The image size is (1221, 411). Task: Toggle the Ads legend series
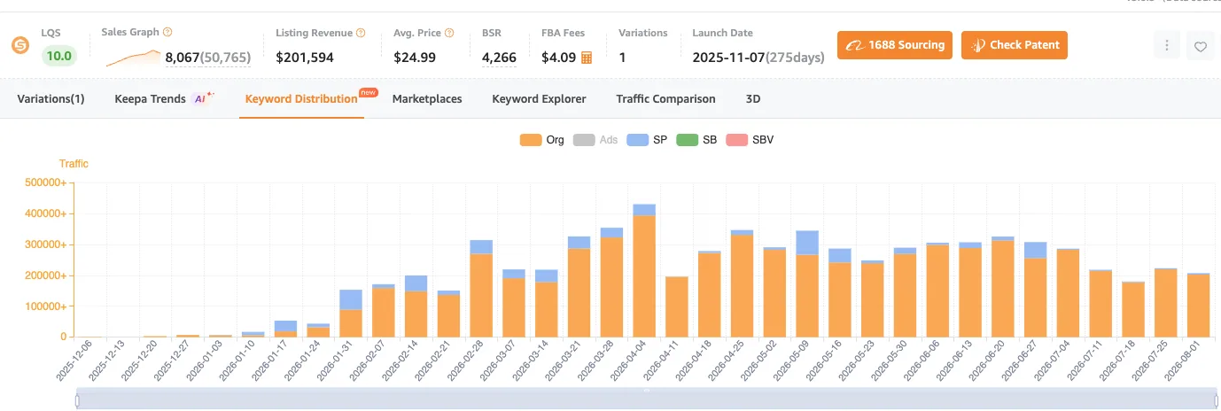click(595, 140)
